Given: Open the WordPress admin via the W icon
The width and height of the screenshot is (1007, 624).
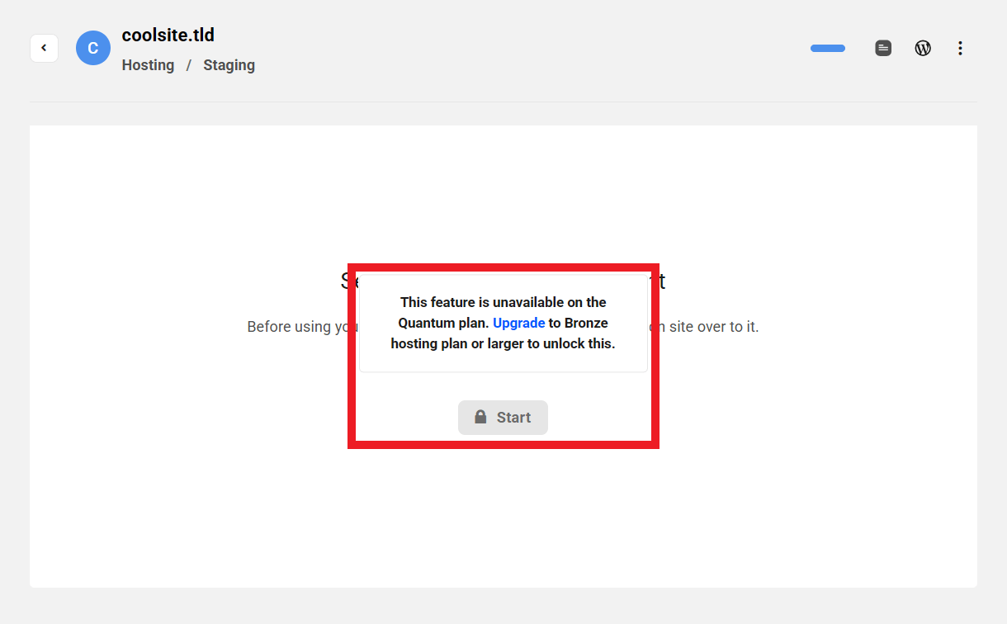Looking at the screenshot, I should pyautogui.click(x=922, y=48).
